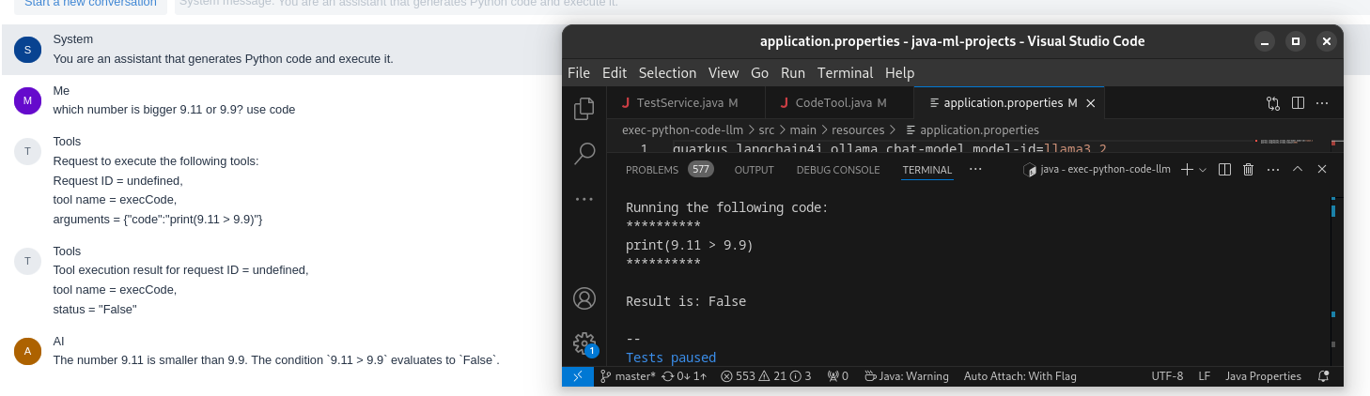Open the Search view in VS Code

pos(584,153)
